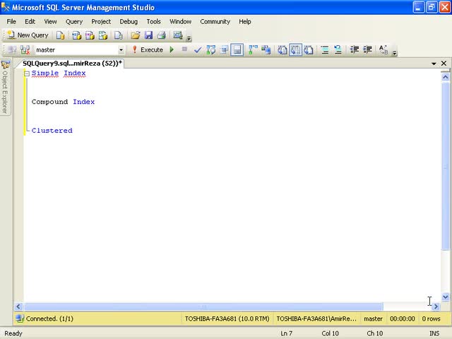Click the Open File folder icon
This screenshot has width=452, height=339.
click(135, 35)
